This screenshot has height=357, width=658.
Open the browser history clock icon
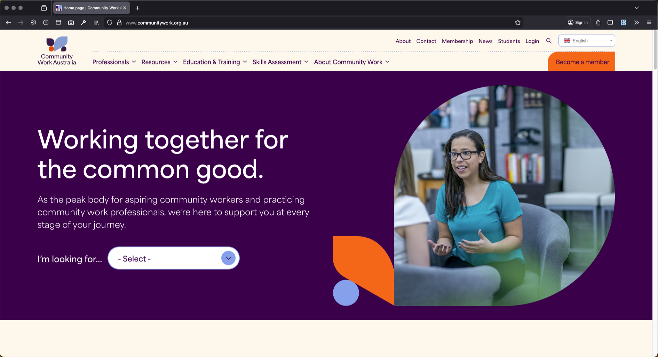46,23
